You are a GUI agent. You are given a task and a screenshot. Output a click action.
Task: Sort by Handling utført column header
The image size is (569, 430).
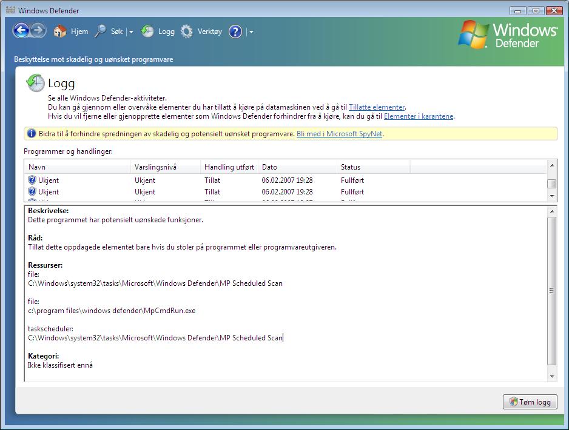pos(229,167)
